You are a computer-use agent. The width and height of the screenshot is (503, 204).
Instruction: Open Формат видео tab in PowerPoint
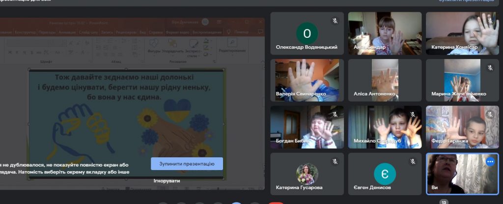178,32
